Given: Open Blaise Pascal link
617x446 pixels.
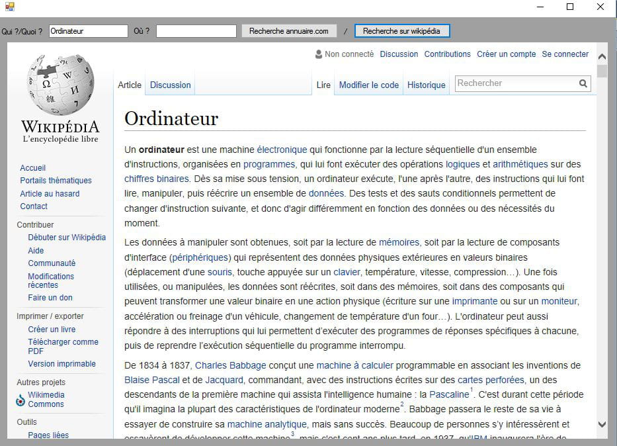Looking at the screenshot, I should coord(152,380).
